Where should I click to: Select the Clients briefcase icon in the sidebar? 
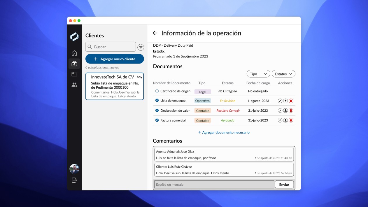point(74,64)
